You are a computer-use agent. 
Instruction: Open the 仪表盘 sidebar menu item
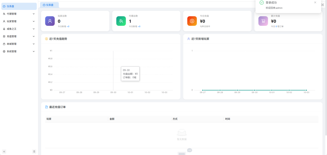19,6
